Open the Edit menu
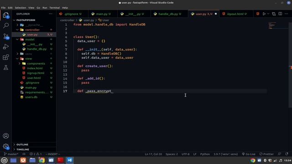 (x=10, y=8)
